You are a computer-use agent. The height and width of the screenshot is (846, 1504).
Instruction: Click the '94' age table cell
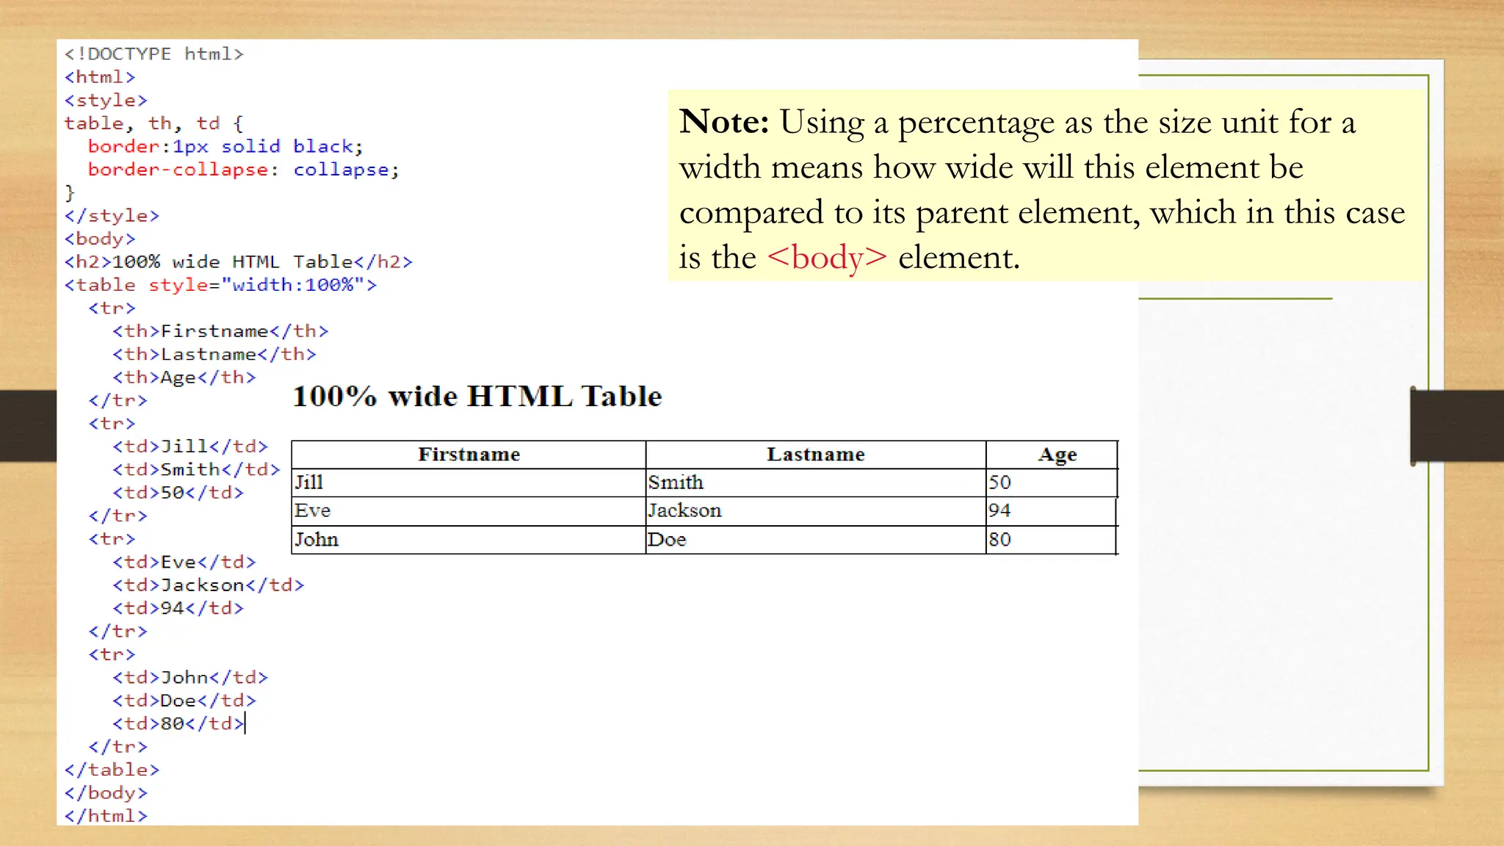1052,511
